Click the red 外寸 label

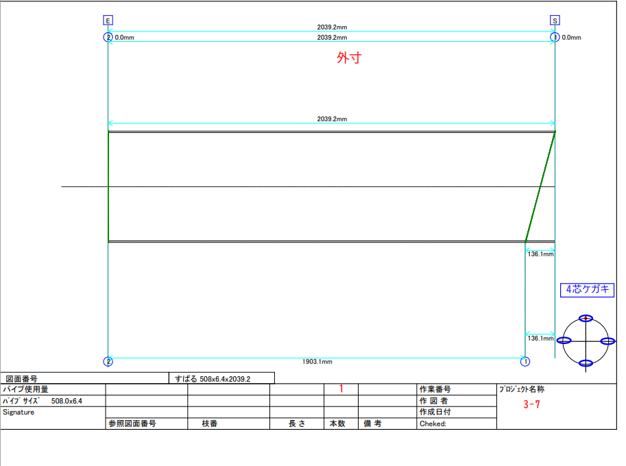pos(348,58)
